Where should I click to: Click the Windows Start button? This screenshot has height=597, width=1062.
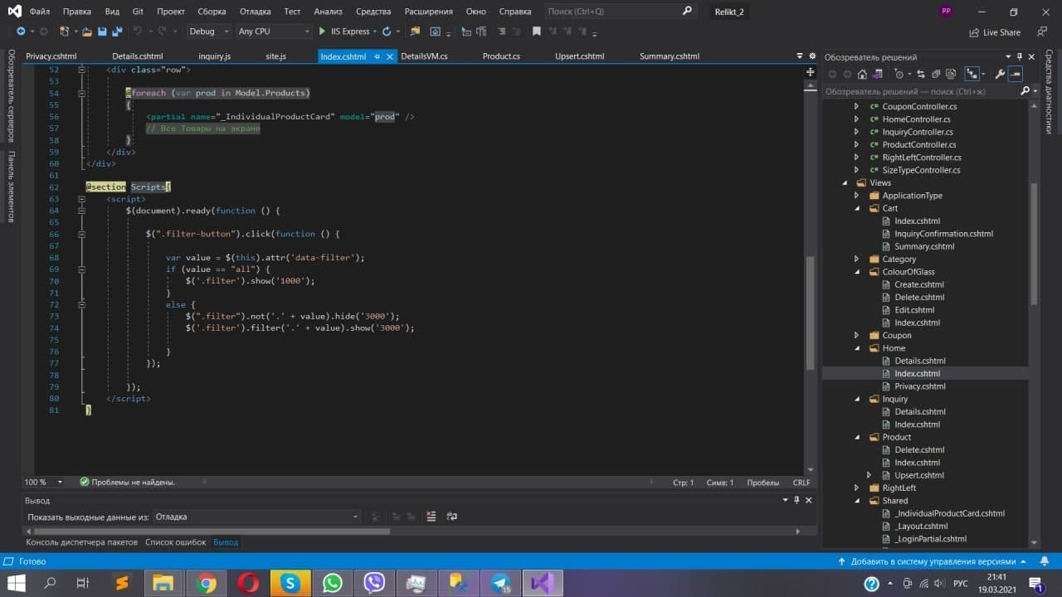[x=17, y=583]
